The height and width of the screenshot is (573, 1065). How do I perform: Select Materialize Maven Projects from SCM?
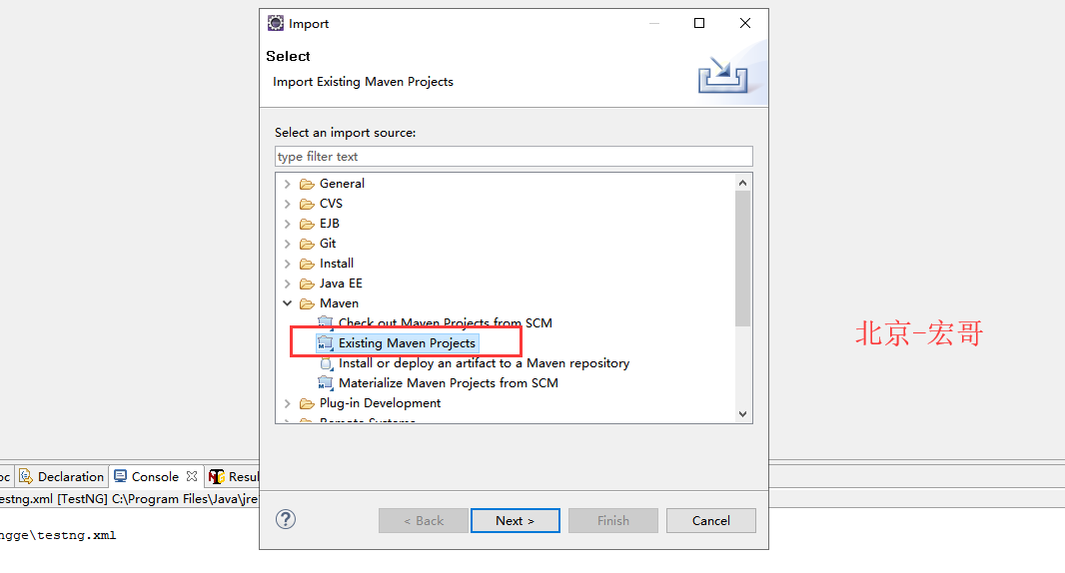click(449, 383)
